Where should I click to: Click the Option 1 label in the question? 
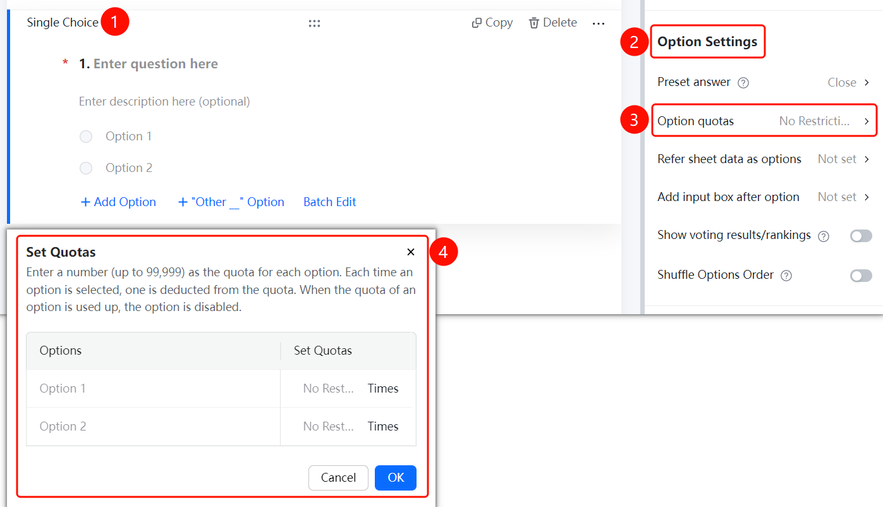pyautogui.click(x=128, y=137)
